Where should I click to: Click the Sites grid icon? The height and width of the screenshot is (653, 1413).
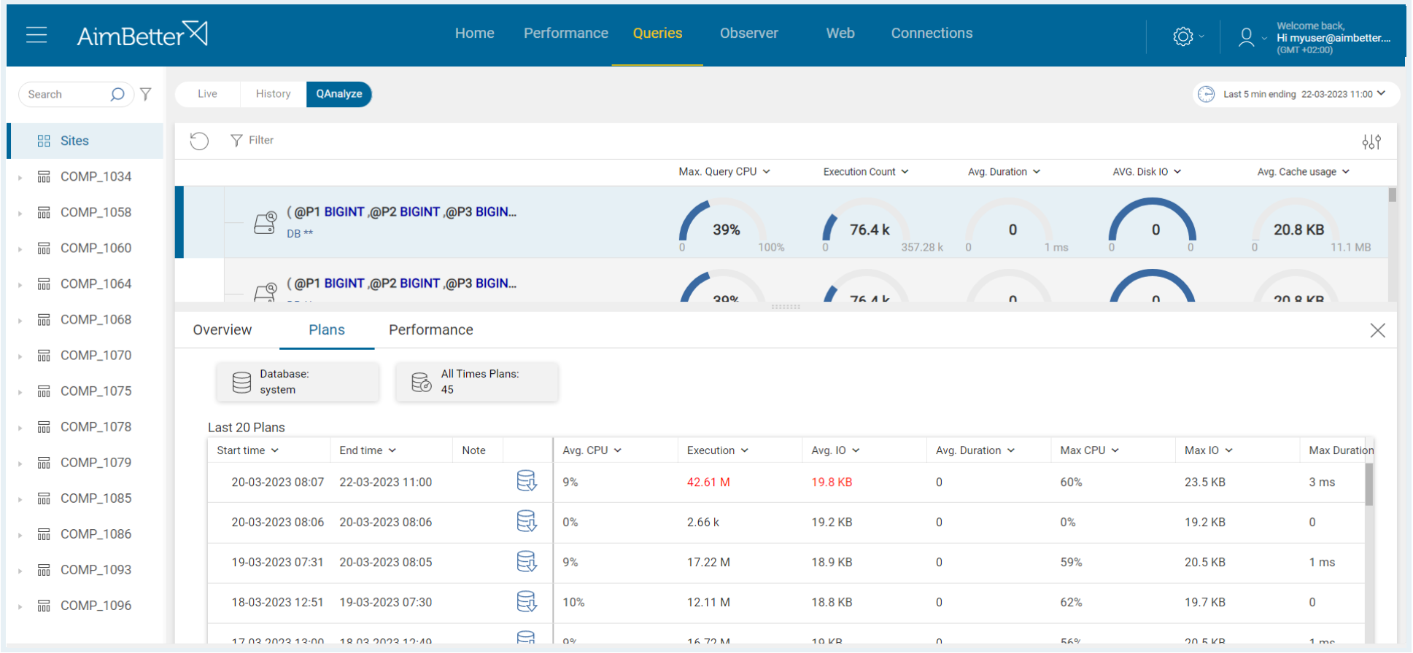click(44, 141)
